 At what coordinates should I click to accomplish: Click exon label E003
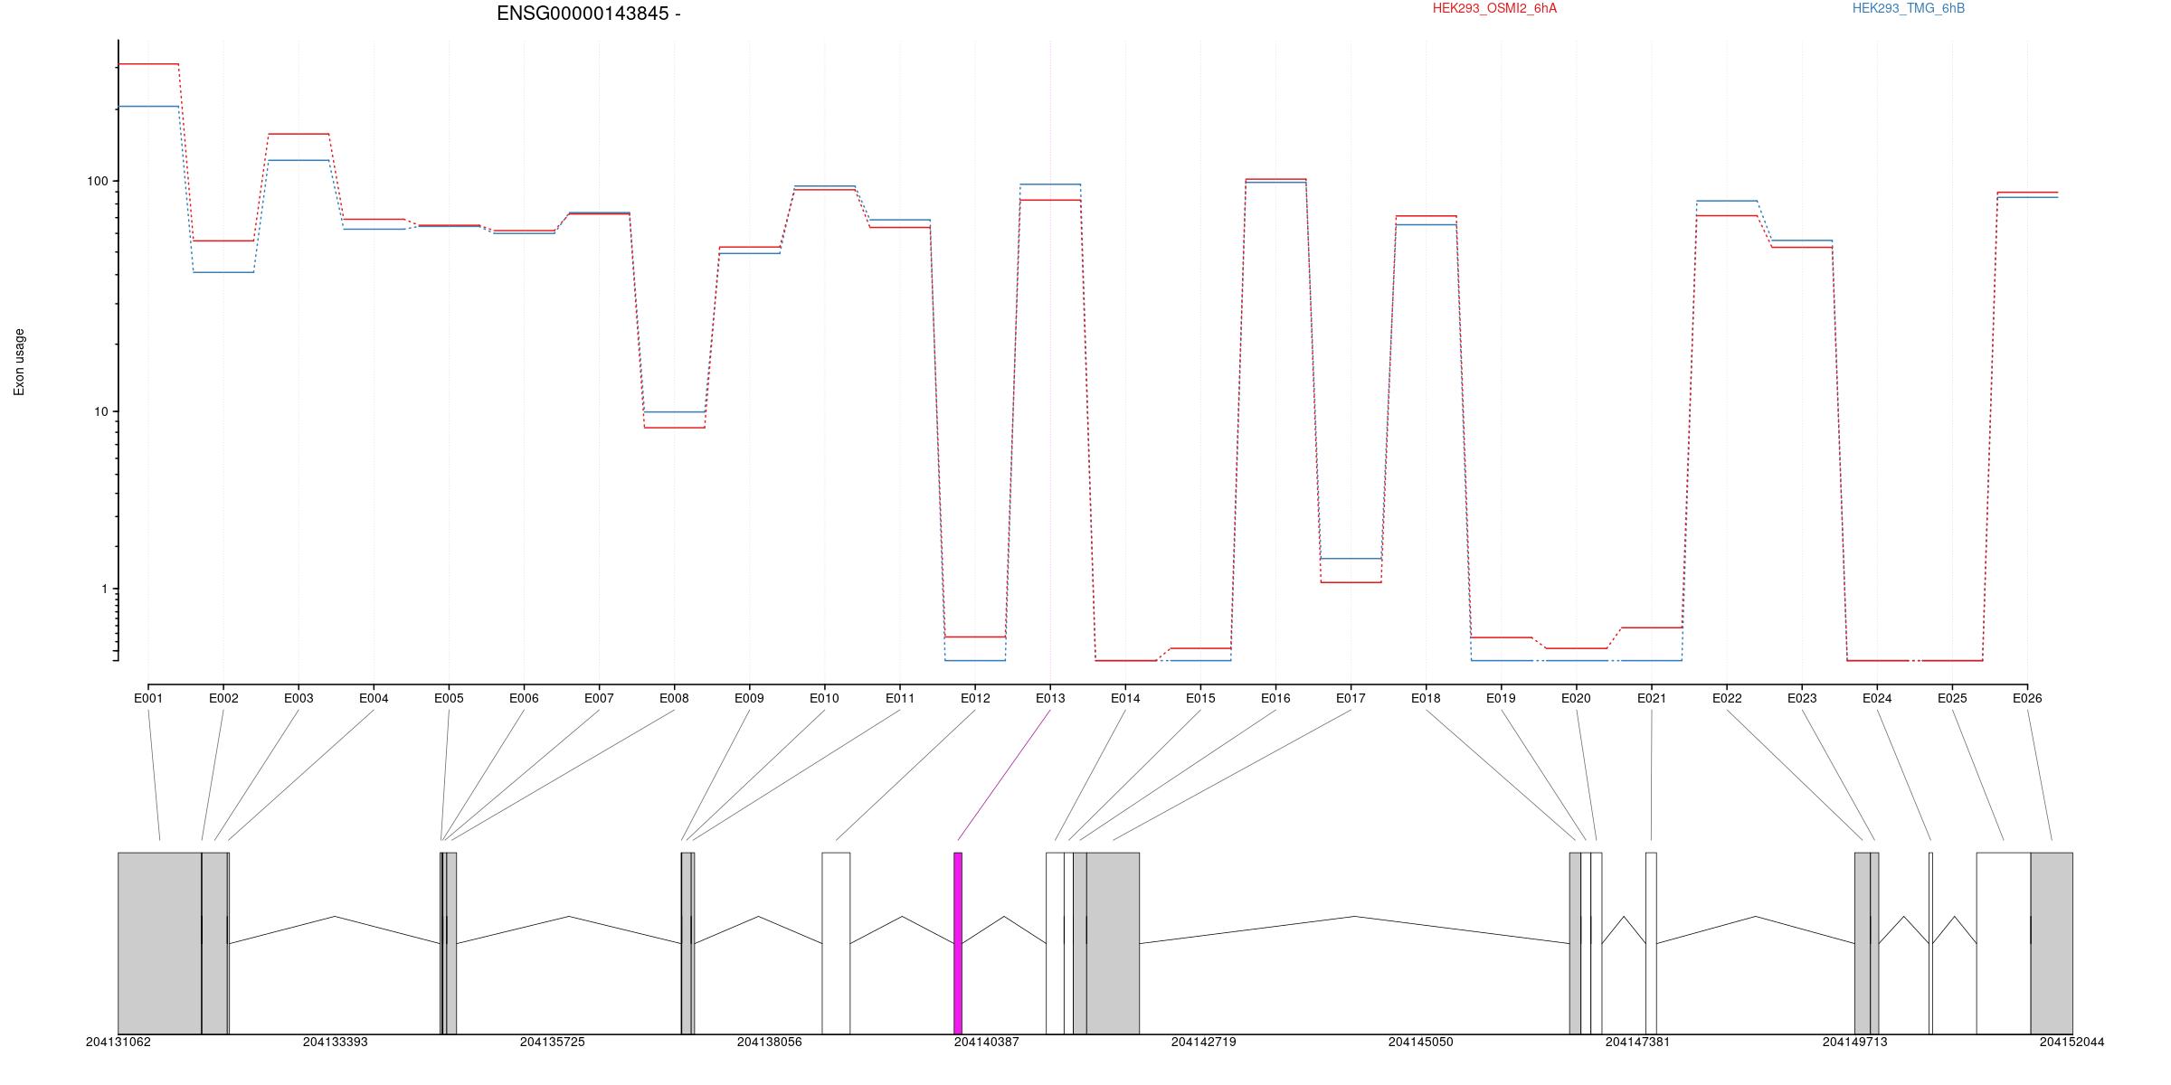(x=299, y=698)
